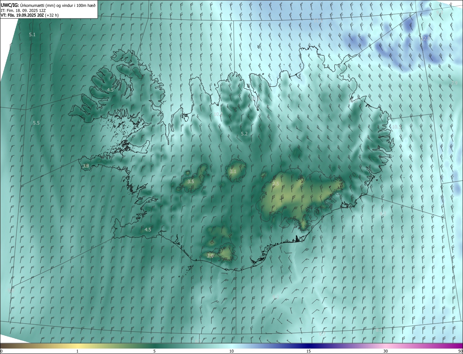Click the 30 tick on the colorbar
Viewport: 463px width, 354px height.
tap(386, 351)
